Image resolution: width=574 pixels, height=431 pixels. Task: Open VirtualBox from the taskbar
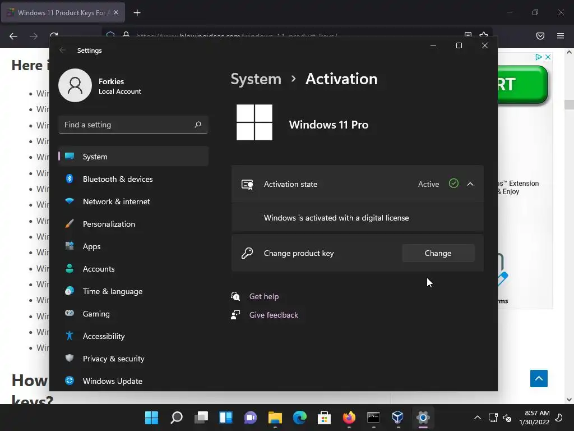pyautogui.click(x=398, y=418)
